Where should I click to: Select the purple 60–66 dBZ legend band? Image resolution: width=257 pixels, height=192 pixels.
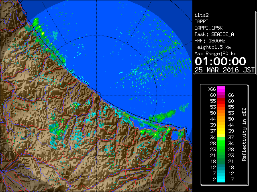click(221, 95)
